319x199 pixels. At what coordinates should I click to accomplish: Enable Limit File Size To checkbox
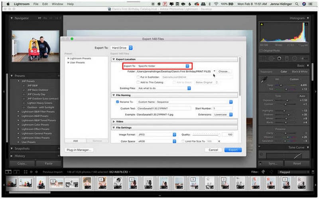[183, 141]
